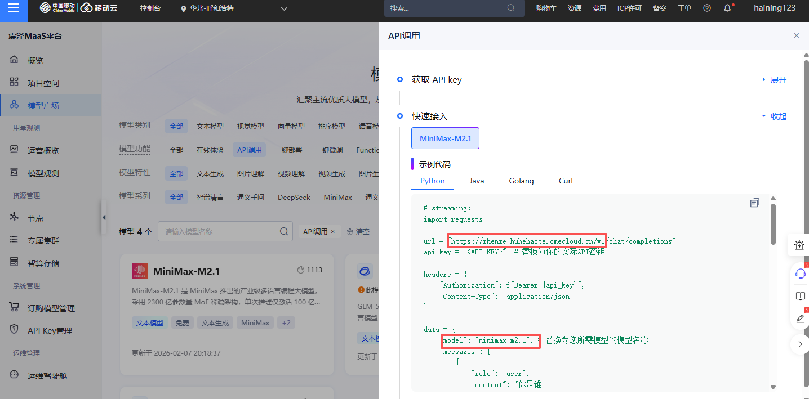Click the feedback pencil icon

point(800,319)
